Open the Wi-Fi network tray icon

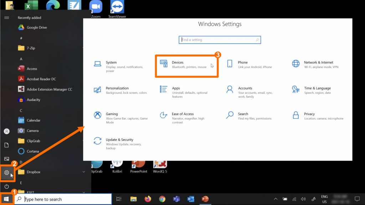pos(294,199)
